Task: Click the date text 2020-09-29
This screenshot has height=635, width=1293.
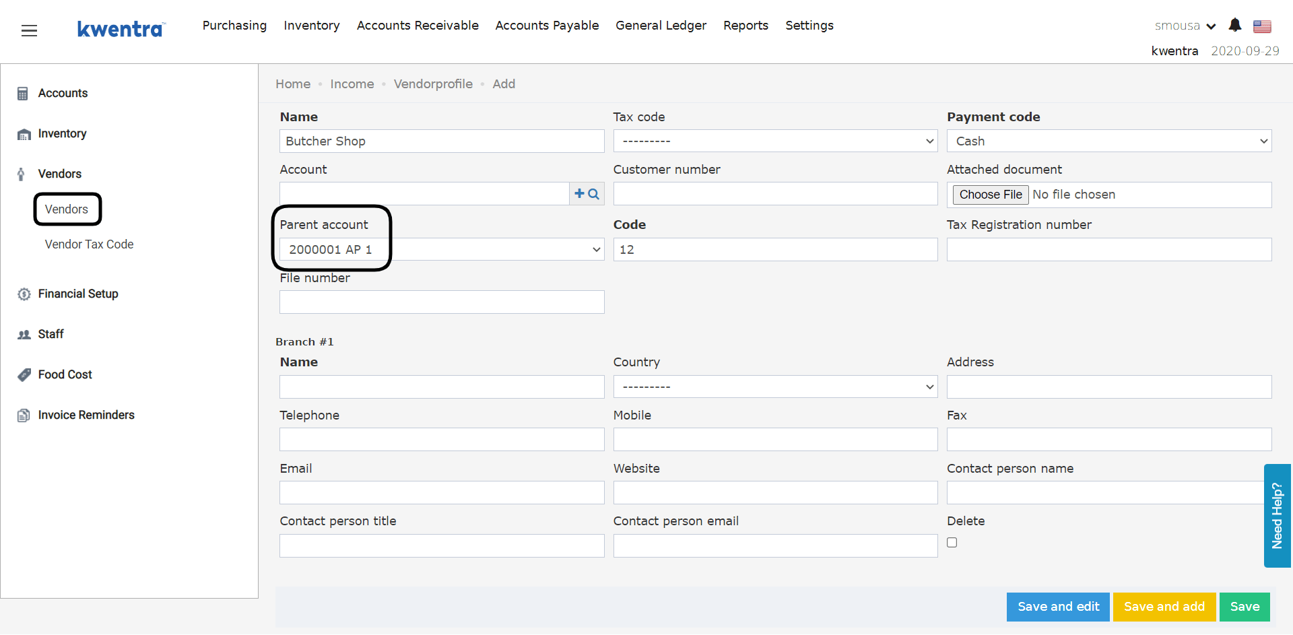Action: click(1245, 51)
